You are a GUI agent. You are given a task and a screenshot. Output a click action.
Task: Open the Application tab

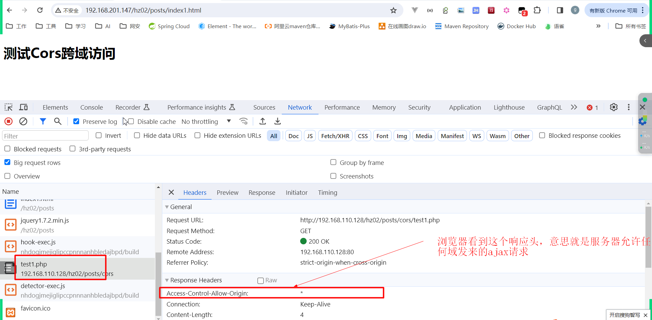(465, 107)
